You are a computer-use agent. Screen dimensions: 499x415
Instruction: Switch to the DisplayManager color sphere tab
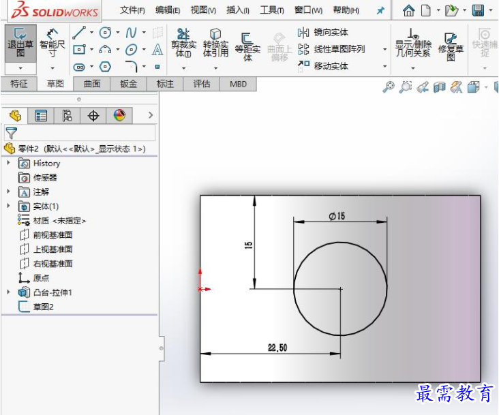click(119, 115)
